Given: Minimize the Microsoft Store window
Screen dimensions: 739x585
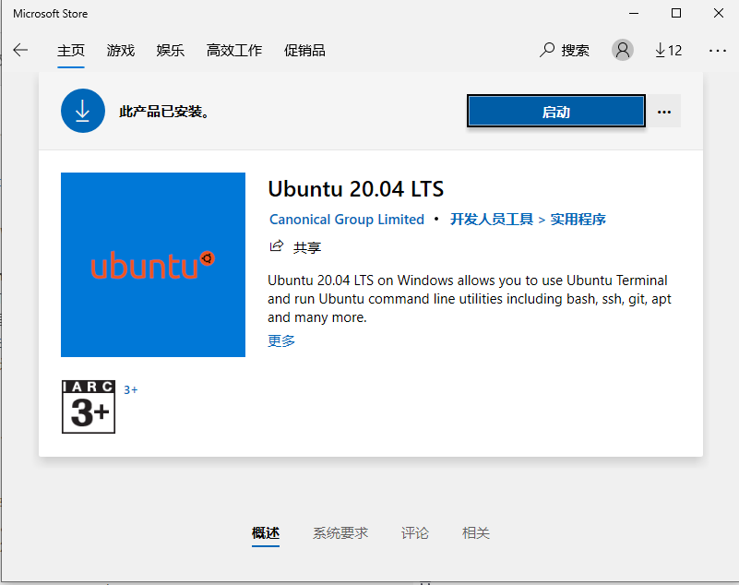Looking at the screenshot, I should [x=634, y=13].
